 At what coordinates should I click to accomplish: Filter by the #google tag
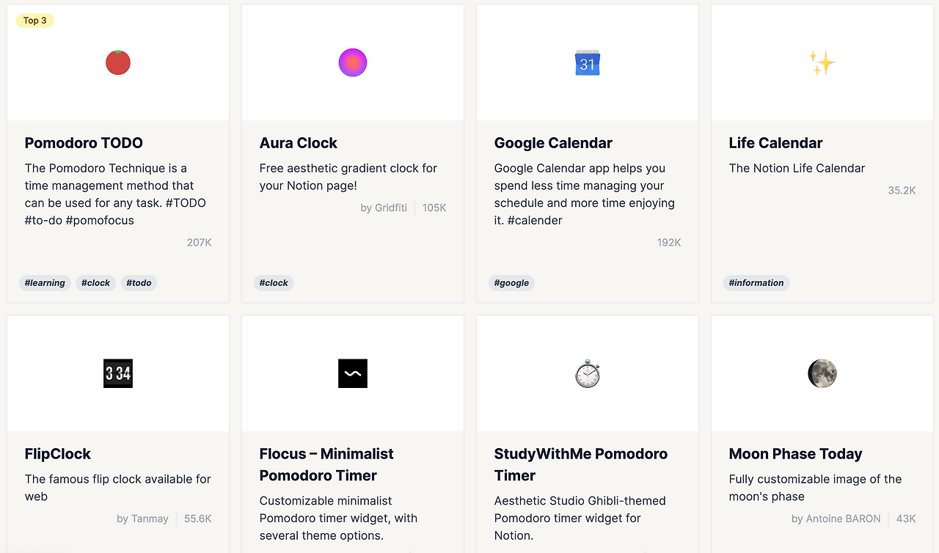tap(511, 283)
